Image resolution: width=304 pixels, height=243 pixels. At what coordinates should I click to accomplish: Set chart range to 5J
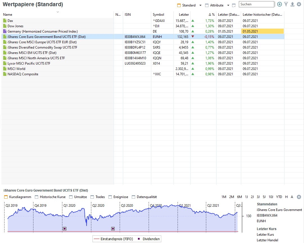[264, 197]
